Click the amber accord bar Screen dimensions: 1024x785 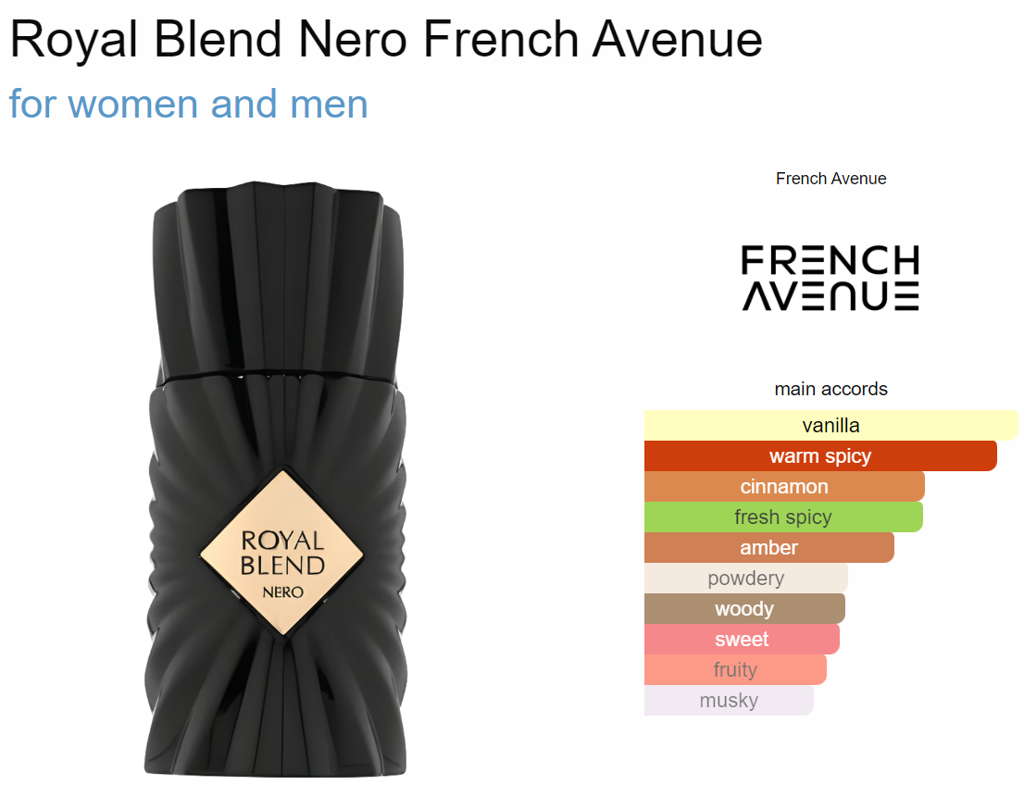(x=768, y=547)
